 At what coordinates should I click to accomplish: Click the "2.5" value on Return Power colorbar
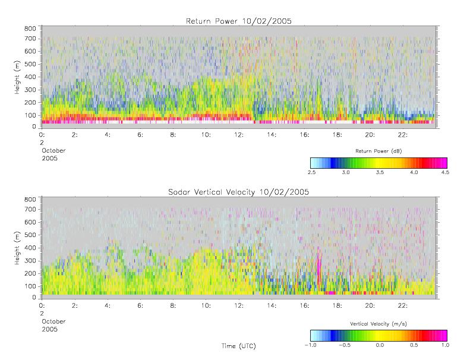(312, 172)
